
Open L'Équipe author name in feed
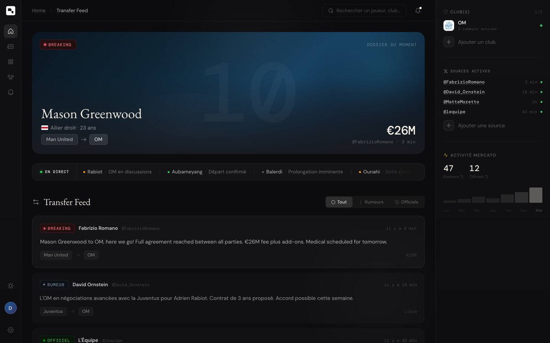[88, 340]
